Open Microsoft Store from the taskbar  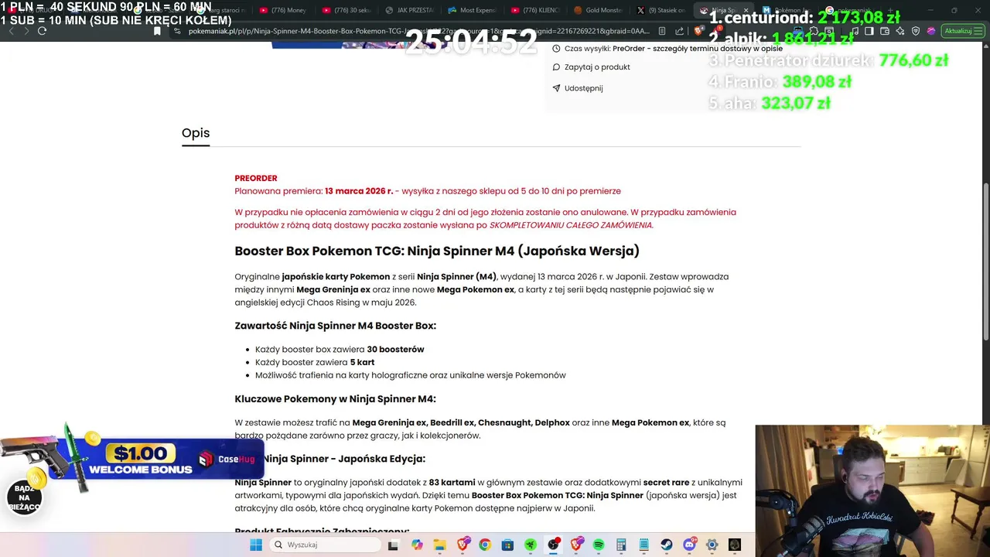[x=507, y=545]
